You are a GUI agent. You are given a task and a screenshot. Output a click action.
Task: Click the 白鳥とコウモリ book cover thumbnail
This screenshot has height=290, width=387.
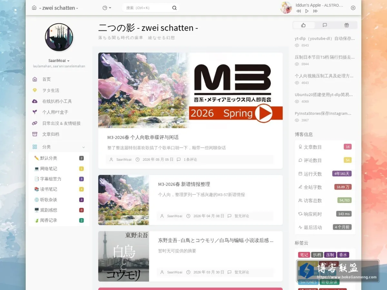(x=124, y=256)
